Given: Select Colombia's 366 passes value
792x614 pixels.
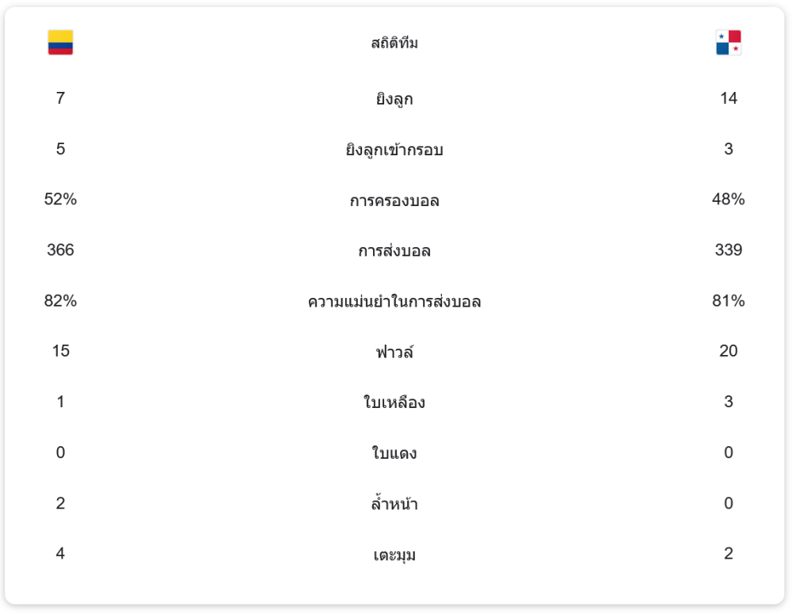Looking at the screenshot, I should 60,250.
